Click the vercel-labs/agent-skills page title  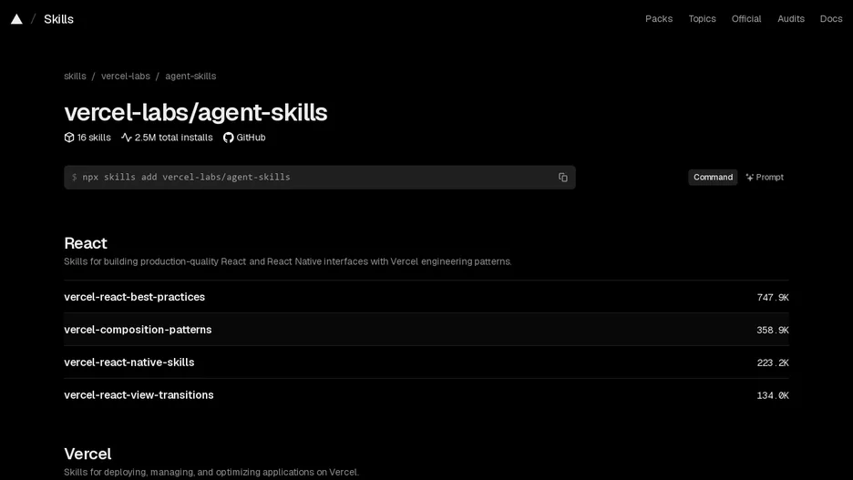pos(196,113)
